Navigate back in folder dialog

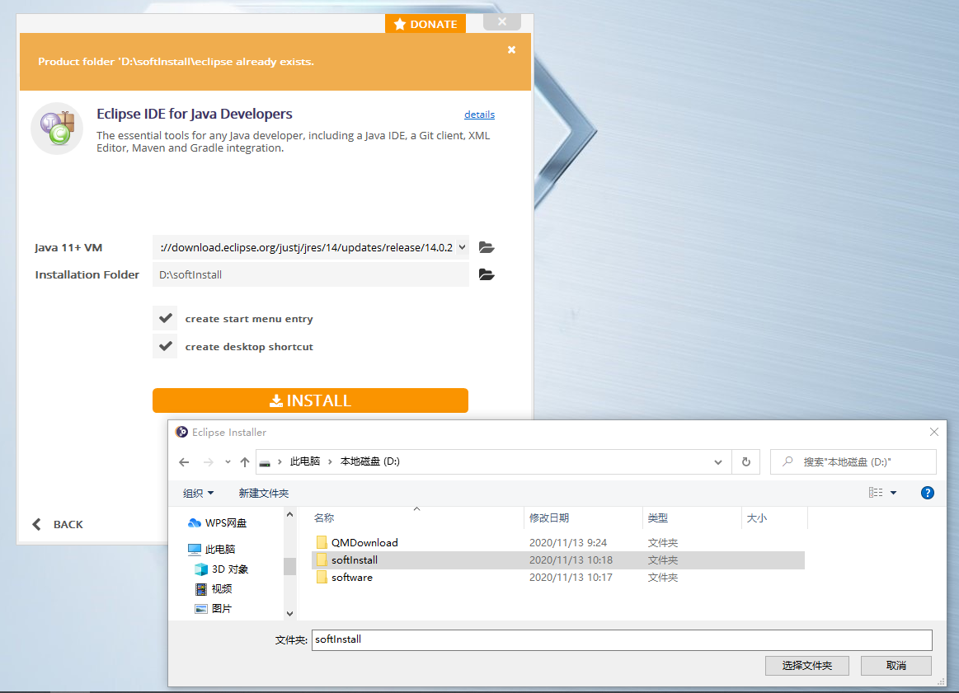184,462
